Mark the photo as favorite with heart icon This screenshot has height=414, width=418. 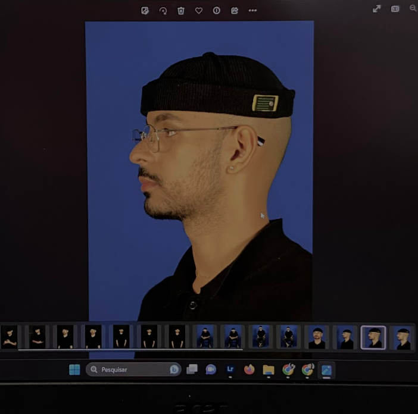pos(199,11)
